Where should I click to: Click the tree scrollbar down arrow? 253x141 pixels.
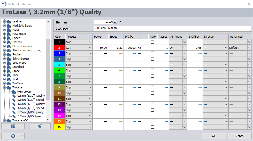[48, 120]
